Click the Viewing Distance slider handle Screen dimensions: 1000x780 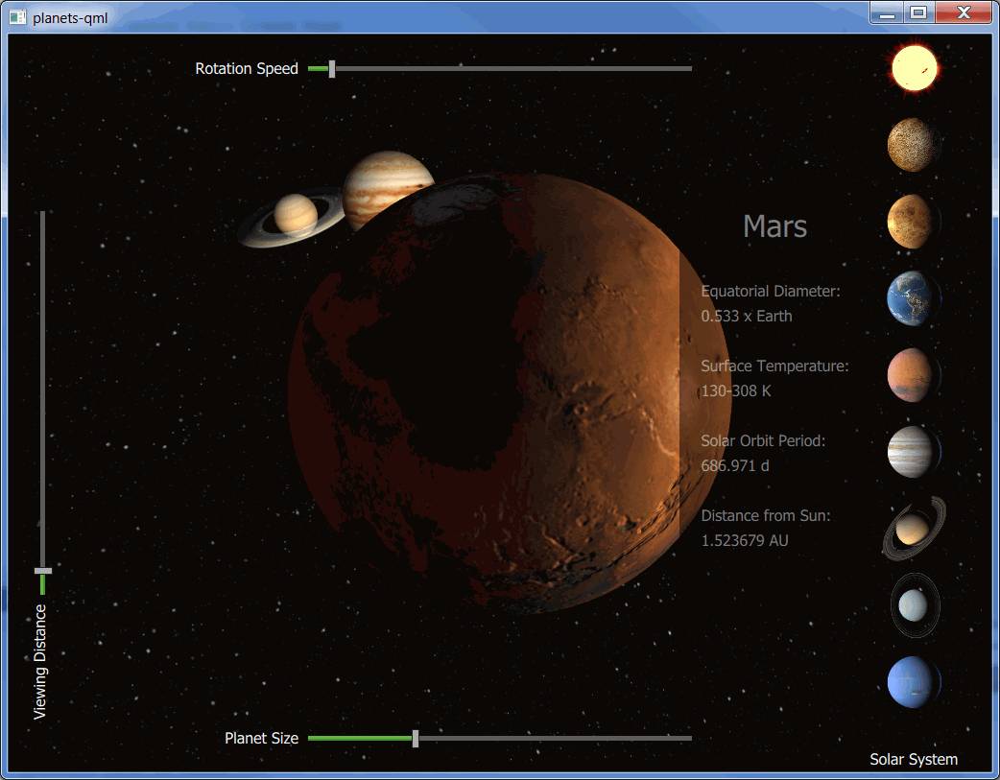[42, 573]
